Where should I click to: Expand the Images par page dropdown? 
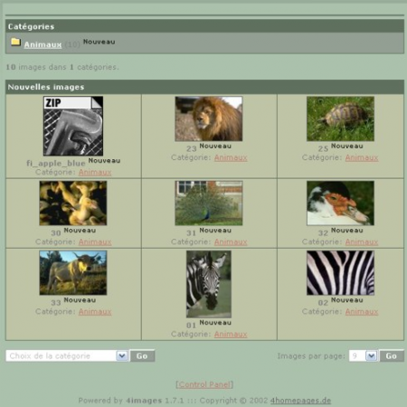coord(363,355)
